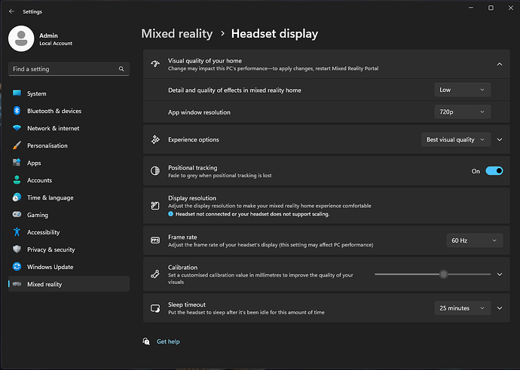520x370 pixels.
Task: Click the Get help link
Action: click(x=168, y=341)
